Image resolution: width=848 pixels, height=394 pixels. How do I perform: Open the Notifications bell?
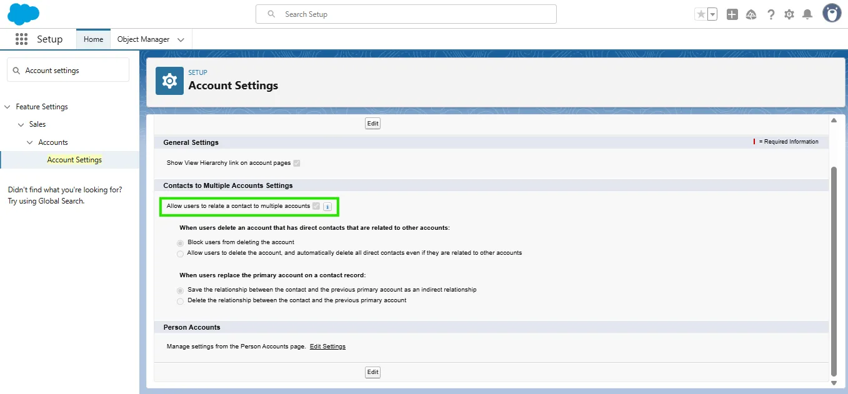tap(807, 14)
